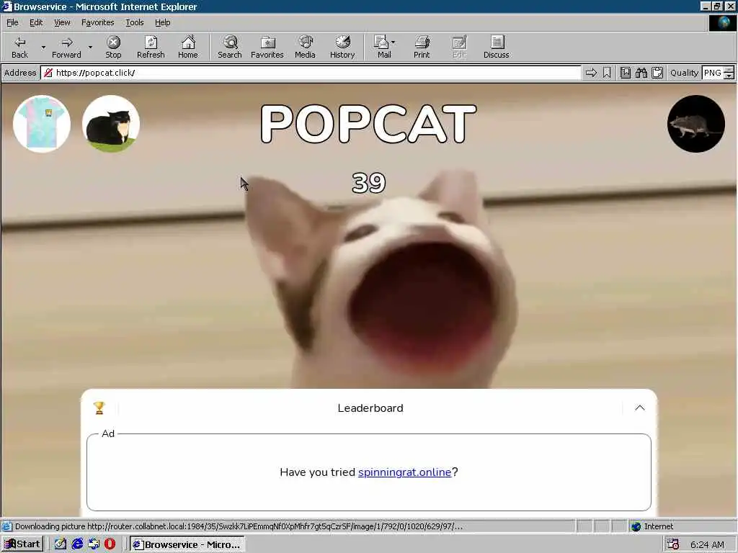This screenshot has height=553, width=738.
Task: Click the picture-frame bookmark icon near Quality
Action: 625,73
